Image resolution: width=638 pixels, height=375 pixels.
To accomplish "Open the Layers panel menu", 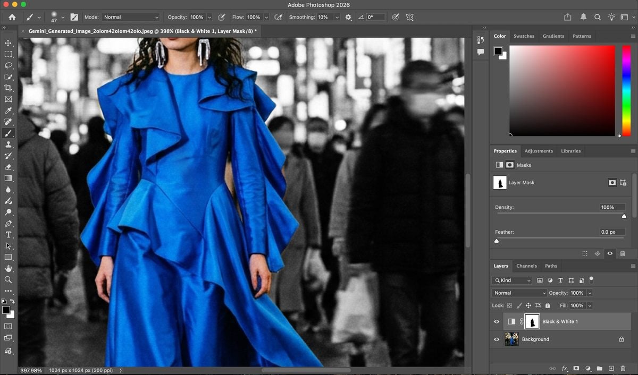I will 633,266.
